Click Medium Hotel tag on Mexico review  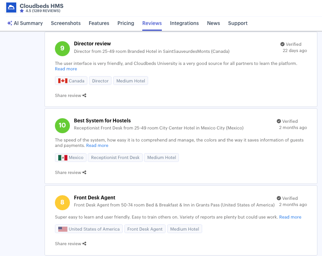[161, 158]
